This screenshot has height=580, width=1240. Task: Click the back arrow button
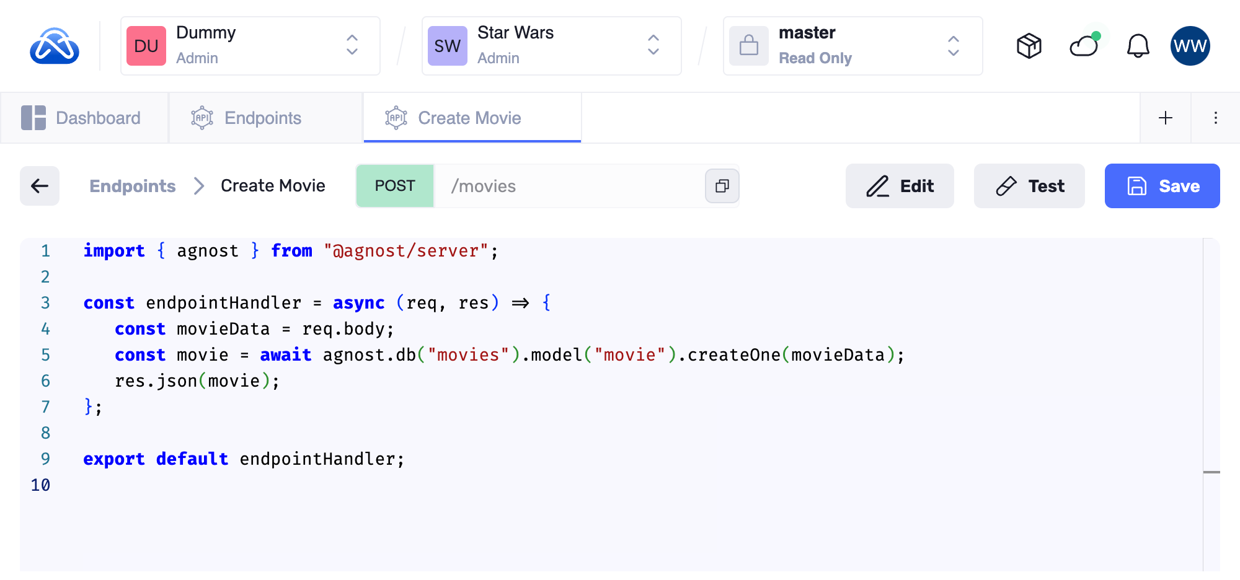40,186
